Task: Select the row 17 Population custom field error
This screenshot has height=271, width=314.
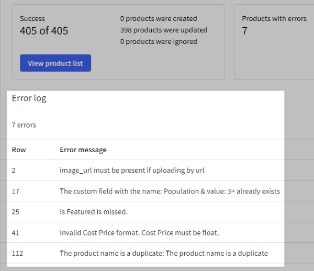Action: tap(145, 191)
